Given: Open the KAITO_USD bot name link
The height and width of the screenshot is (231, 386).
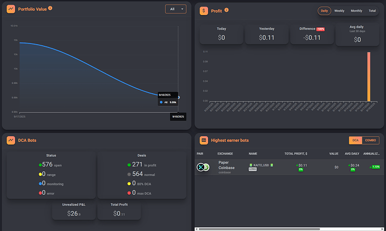Looking at the screenshot, I should tap(262, 165).
